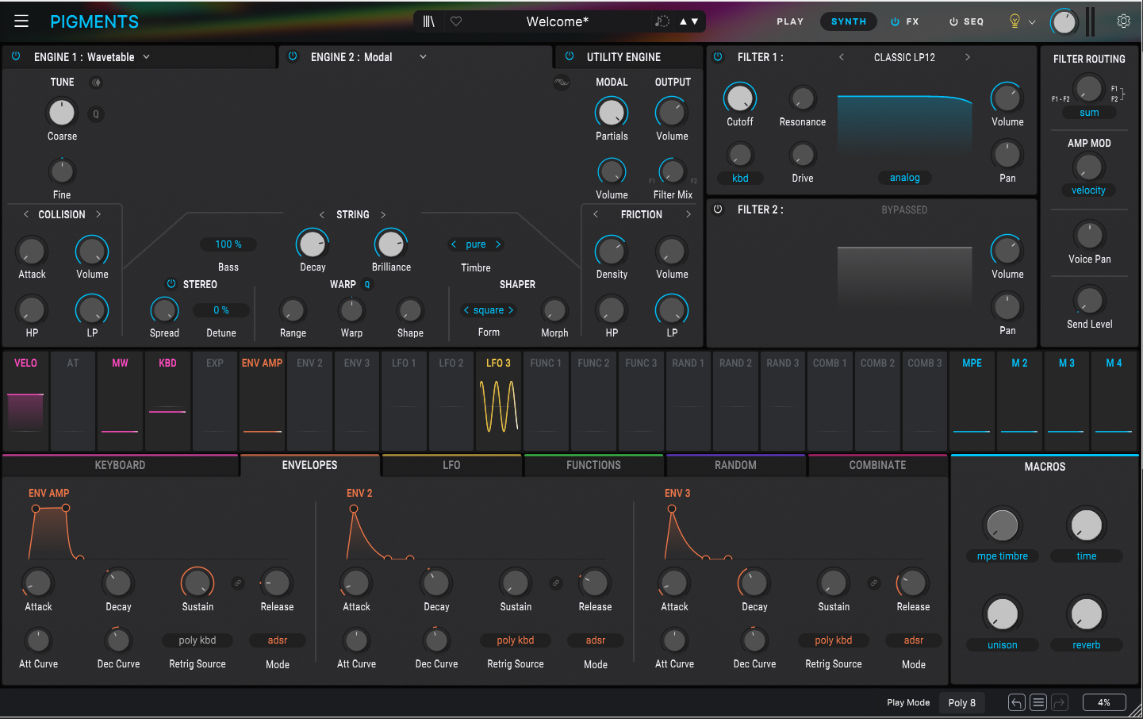Screen dimensions: 1143x719
Task: Click the Q icon next to WARP
Action: [x=367, y=284]
